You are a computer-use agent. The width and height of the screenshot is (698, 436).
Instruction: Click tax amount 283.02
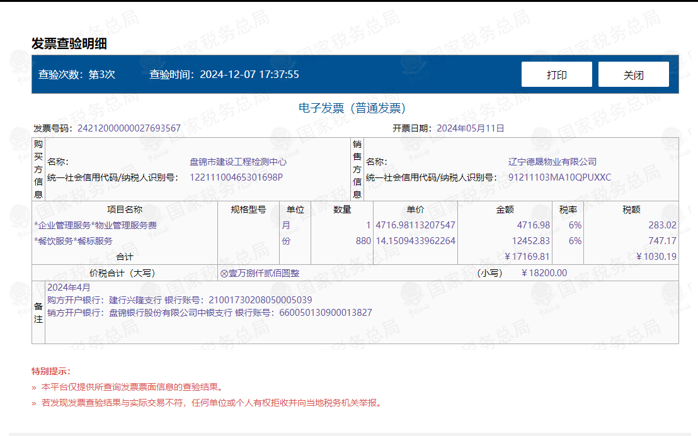click(x=662, y=225)
